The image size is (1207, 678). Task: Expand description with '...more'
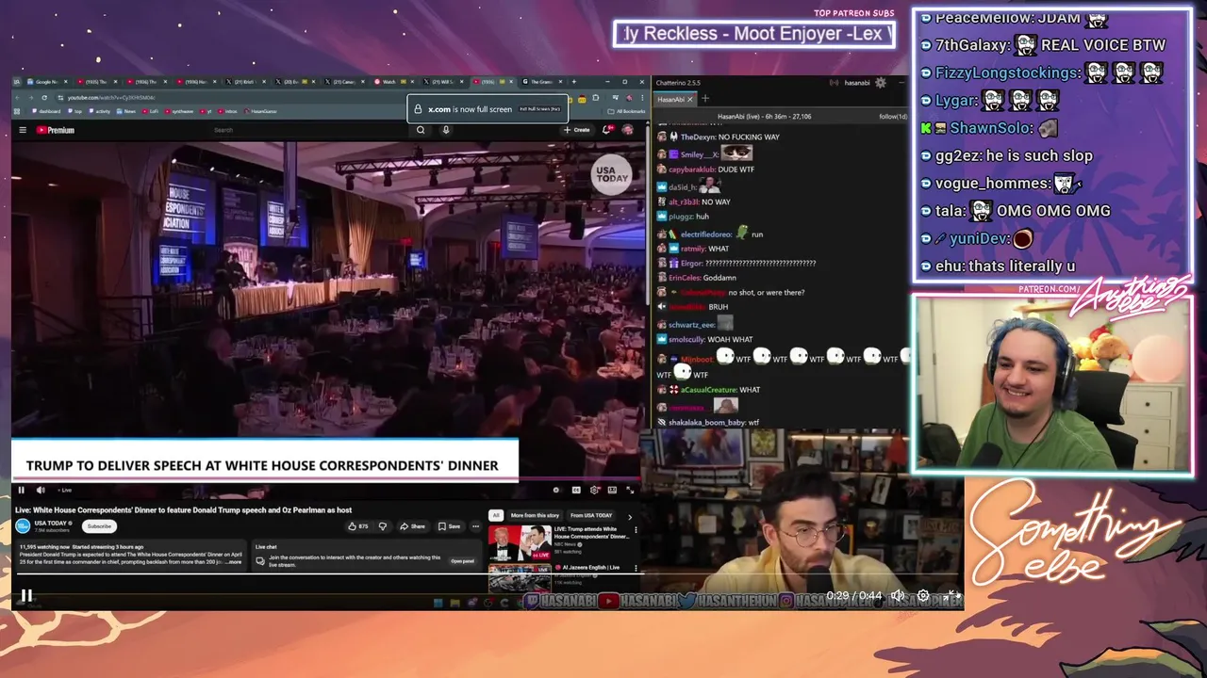235,562
